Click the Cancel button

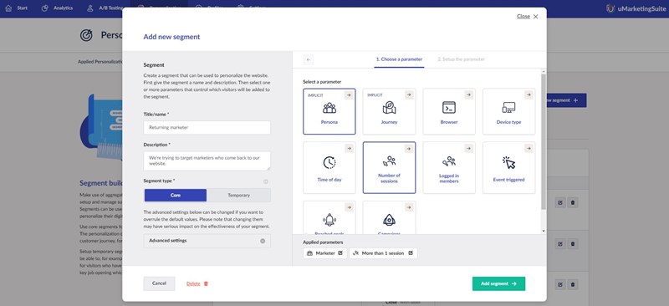(x=159, y=283)
